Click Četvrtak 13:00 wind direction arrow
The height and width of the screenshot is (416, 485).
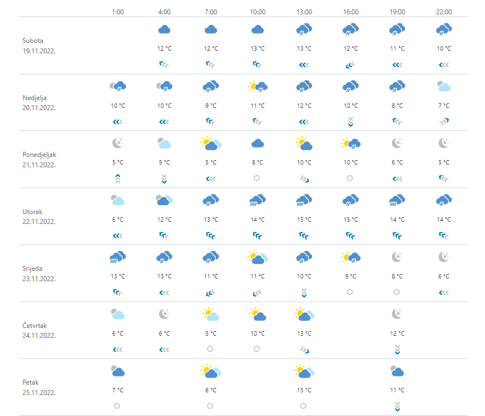click(x=304, y=349)
